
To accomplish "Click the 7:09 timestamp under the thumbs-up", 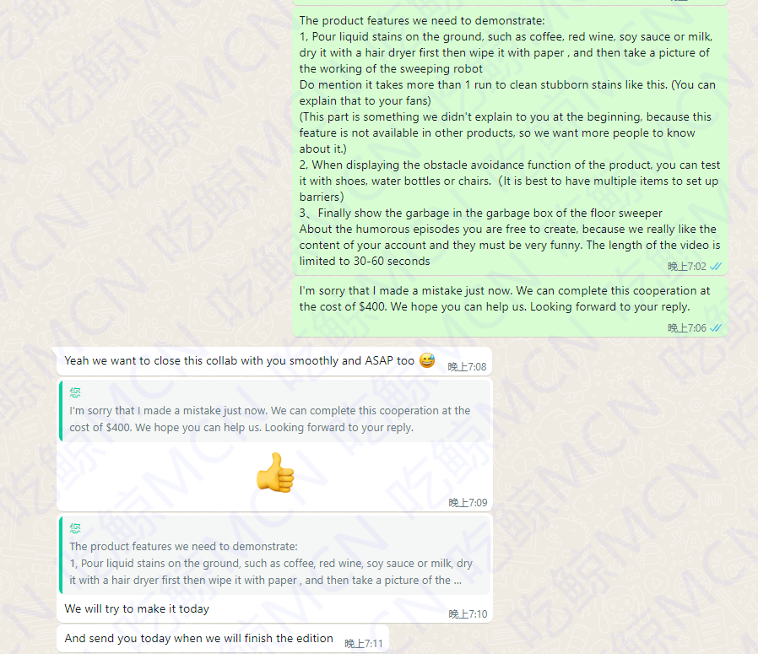I will coord(468,503).
